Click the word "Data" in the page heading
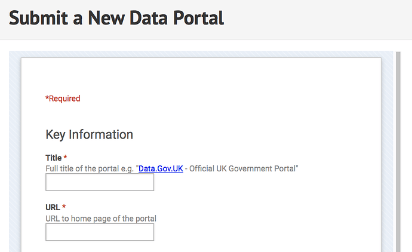 (x=144, y=18)
